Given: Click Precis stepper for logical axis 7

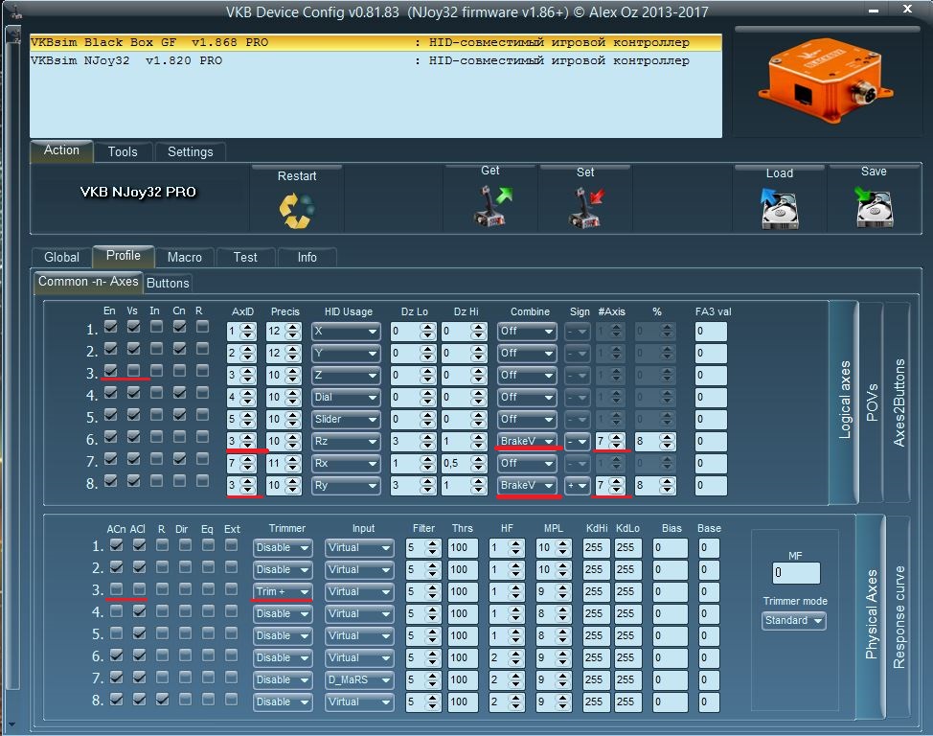Looking at the screenshot, I should click(x=292, y=464).
